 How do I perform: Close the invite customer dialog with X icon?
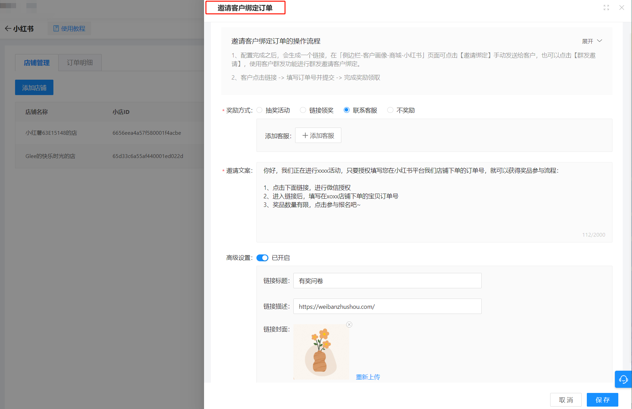point(621,8)
